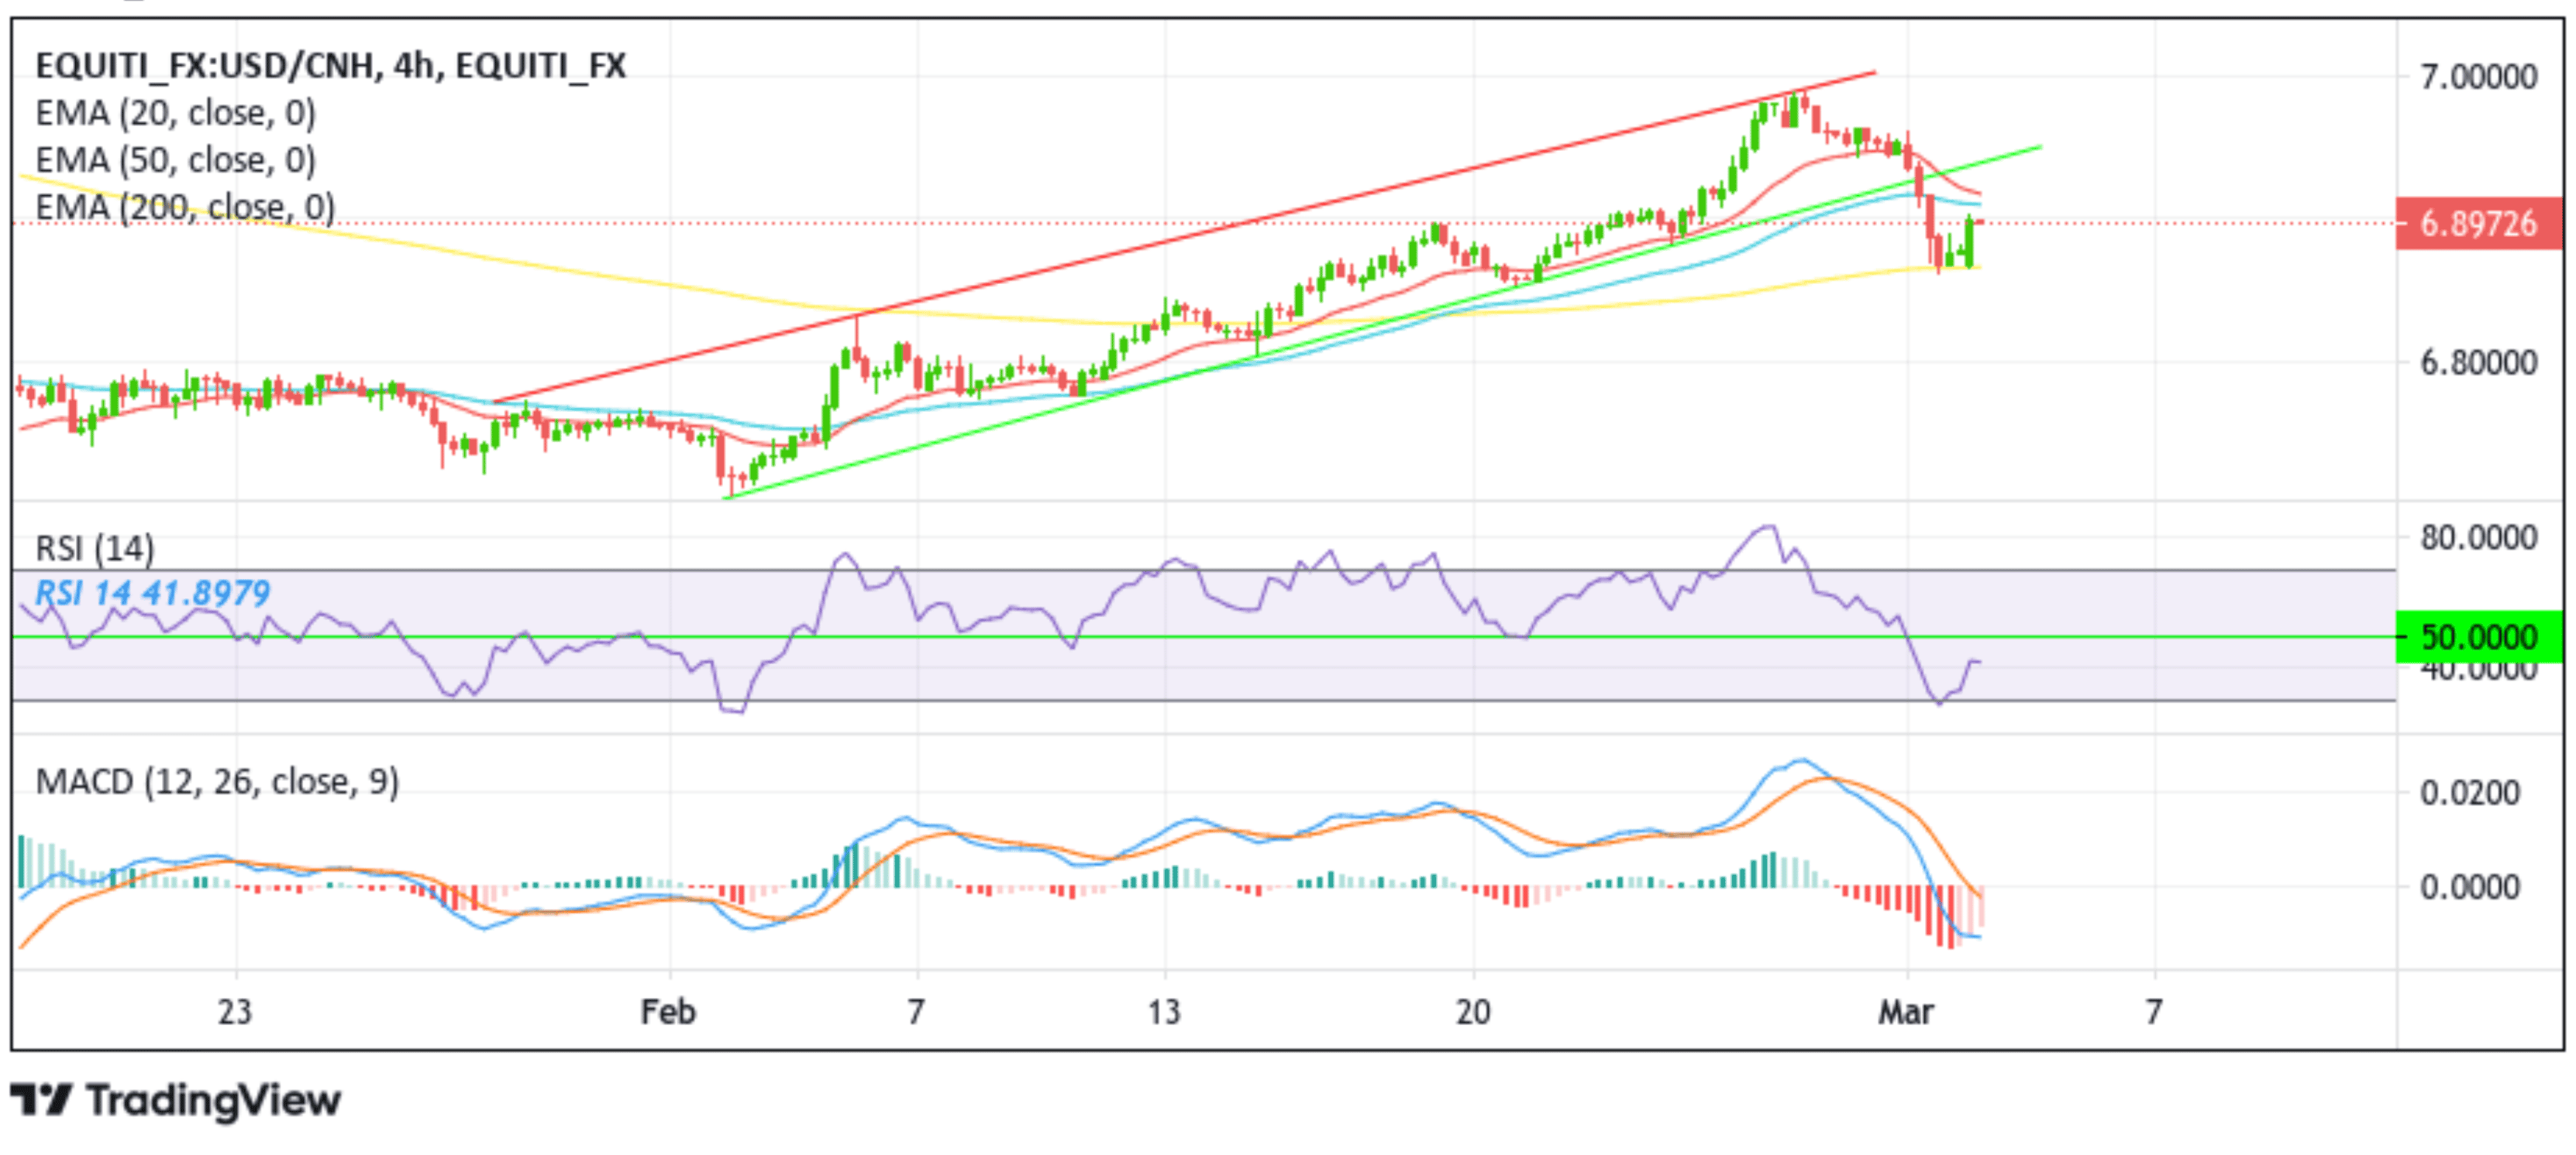Click the 7.00000 price axis label
2576x1155 pixels.
[2479, 77]
